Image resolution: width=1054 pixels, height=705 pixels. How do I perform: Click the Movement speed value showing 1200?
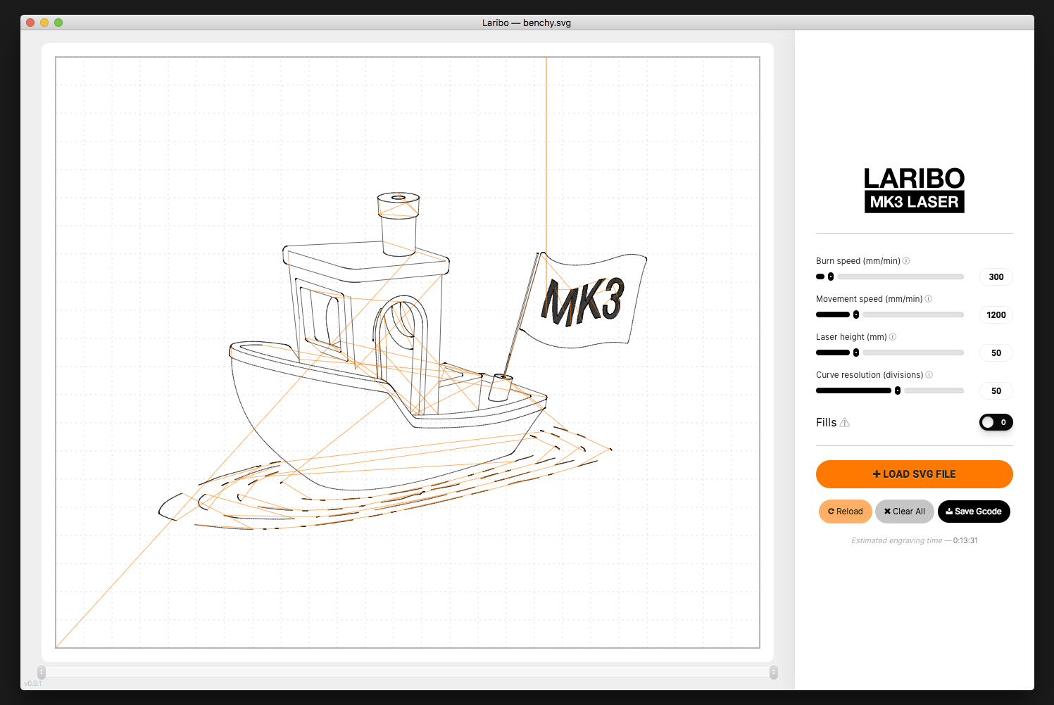pos(996,315)
